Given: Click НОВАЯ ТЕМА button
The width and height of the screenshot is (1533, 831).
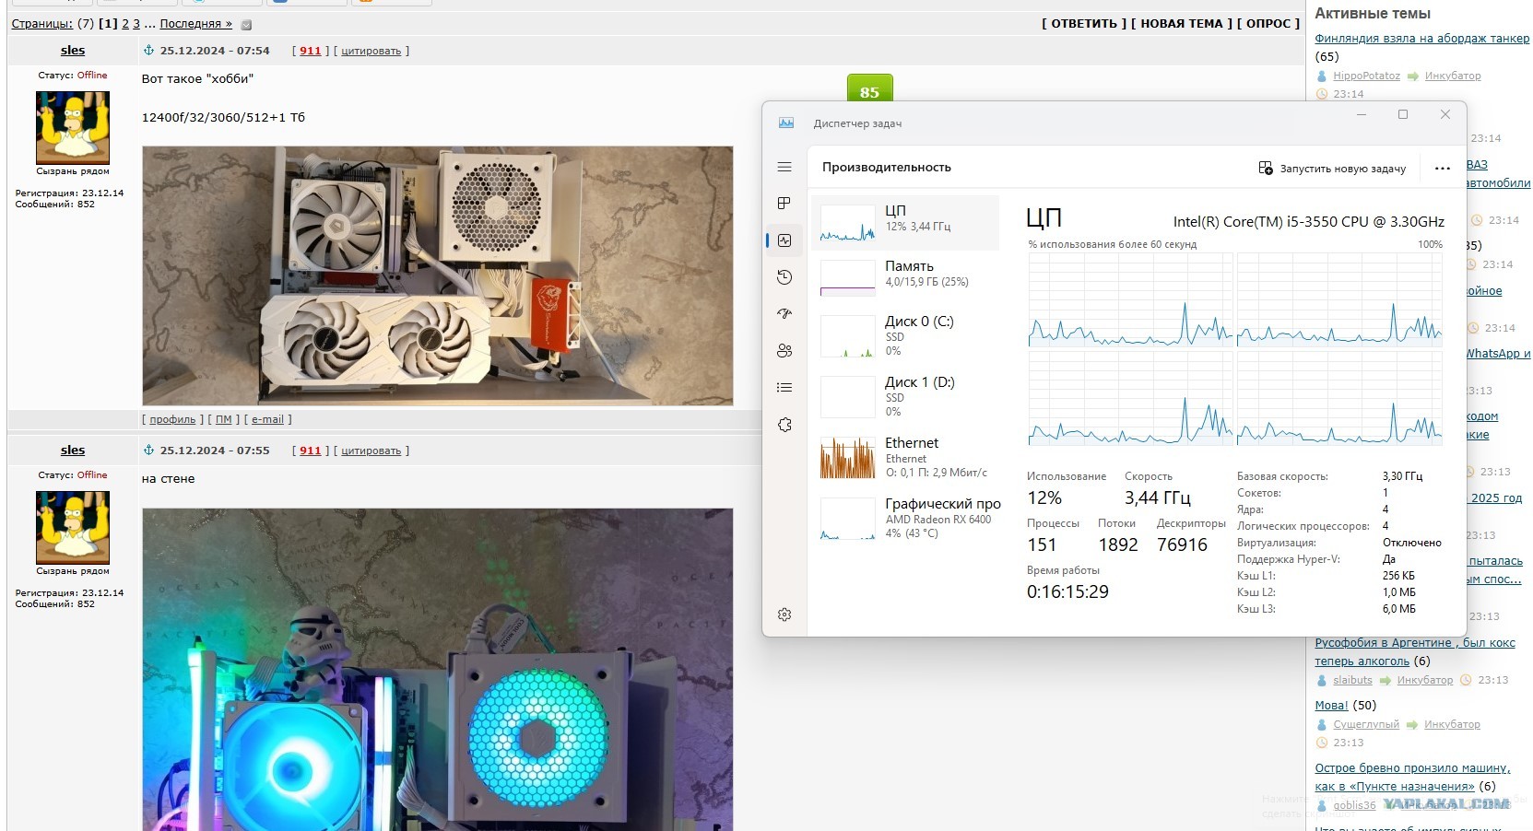Looking at the screenshot, I should 1182,24.
